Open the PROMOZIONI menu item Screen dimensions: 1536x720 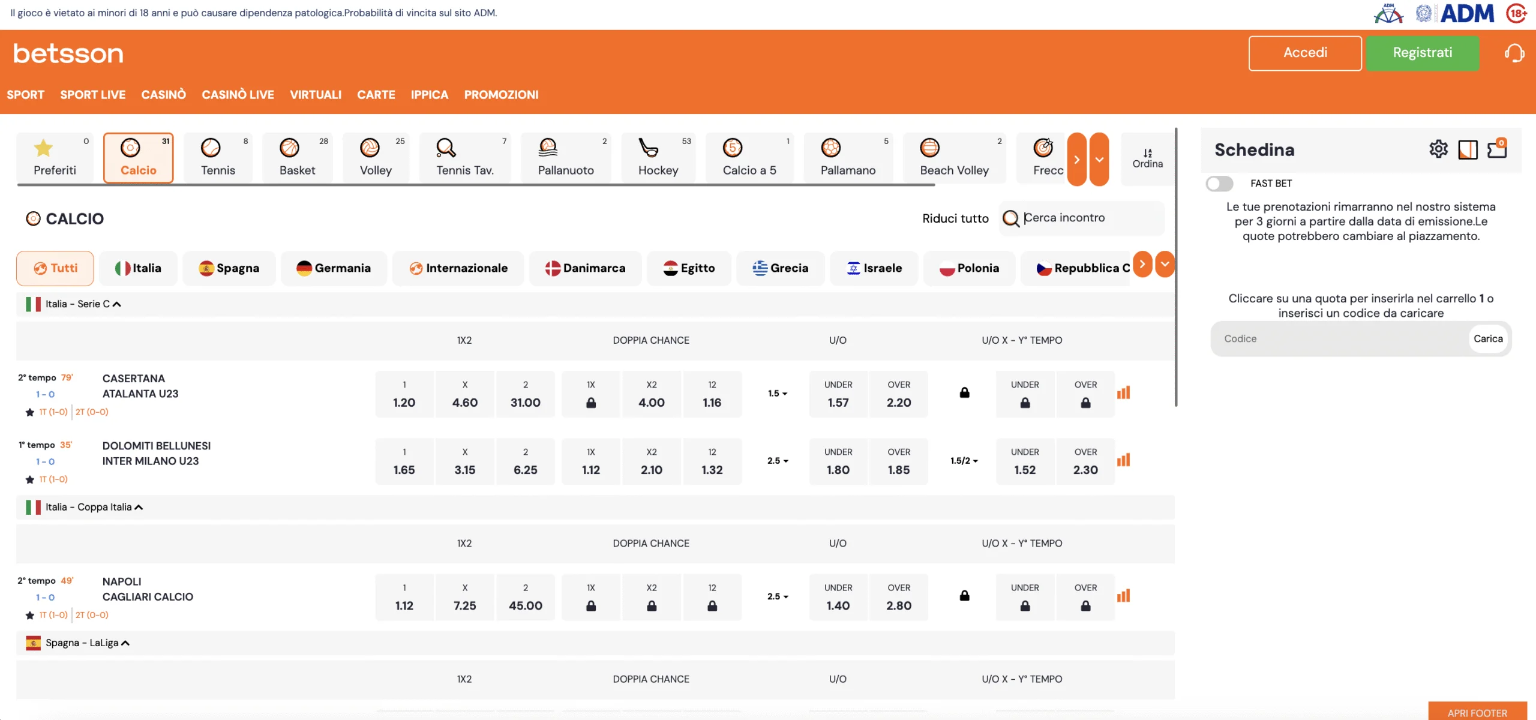[x=502, y=95]
